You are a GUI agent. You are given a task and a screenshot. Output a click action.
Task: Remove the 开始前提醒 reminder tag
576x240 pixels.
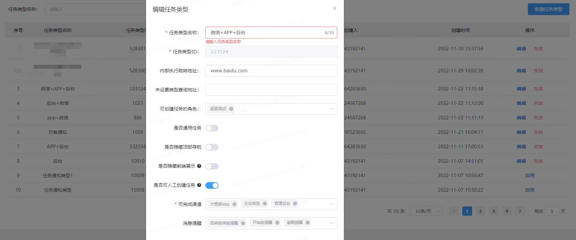coord(277,223)
